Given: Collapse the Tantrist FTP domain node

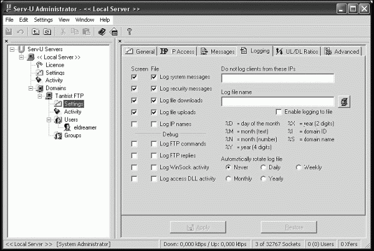Looking at the screenshot, I should (x=40, y=96).
